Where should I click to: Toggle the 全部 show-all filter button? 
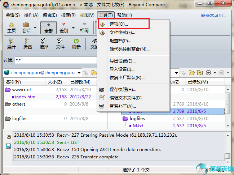49,28
